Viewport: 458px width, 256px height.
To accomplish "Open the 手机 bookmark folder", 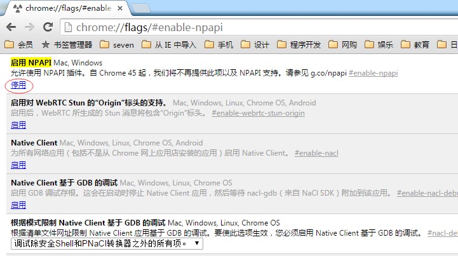I will (x=219, y=44).
